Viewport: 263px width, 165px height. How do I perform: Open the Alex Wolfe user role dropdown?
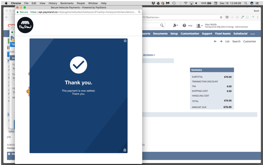(199, 25)
